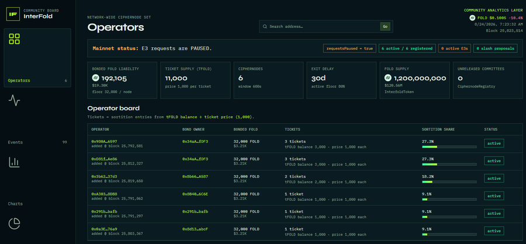Click the Unreleased Committees card
The height and width of the screenshot is (244, 526).
pyautogui.click(x=488, y=80)
